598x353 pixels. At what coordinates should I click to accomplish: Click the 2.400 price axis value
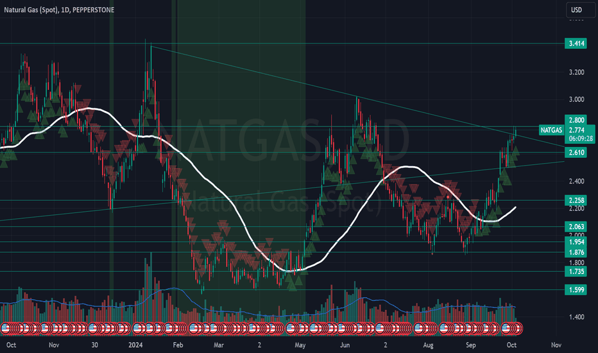pos(576,181)
